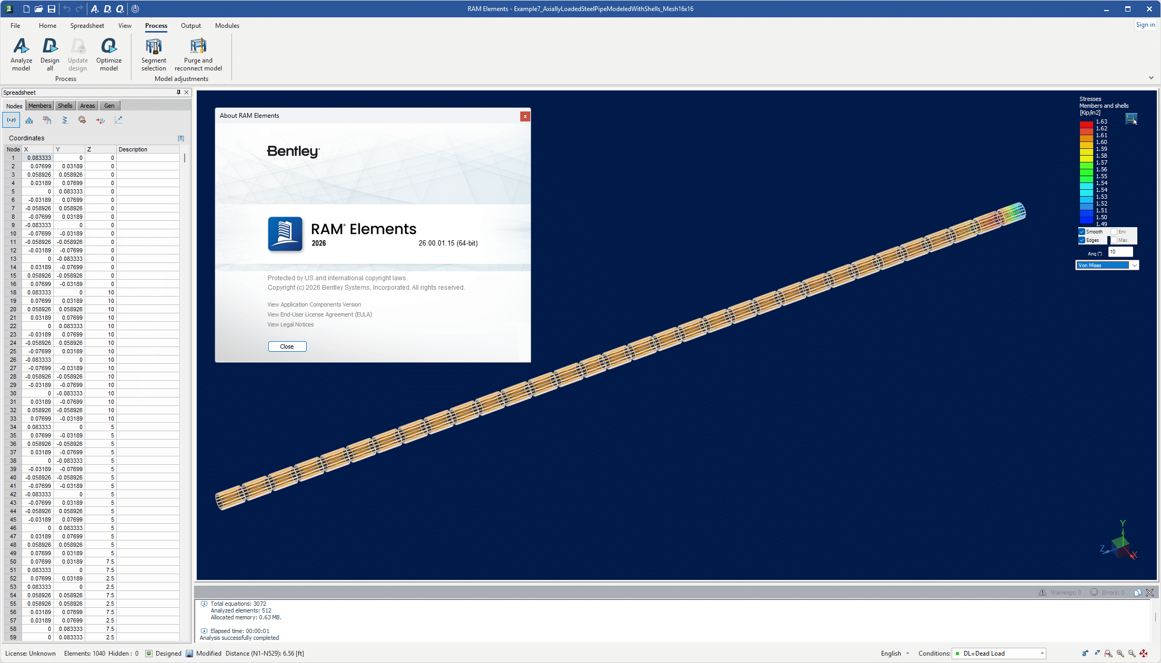Copy the analysis log output
The height and width of the screenshot is (663, 1161).
[1137, 593]
